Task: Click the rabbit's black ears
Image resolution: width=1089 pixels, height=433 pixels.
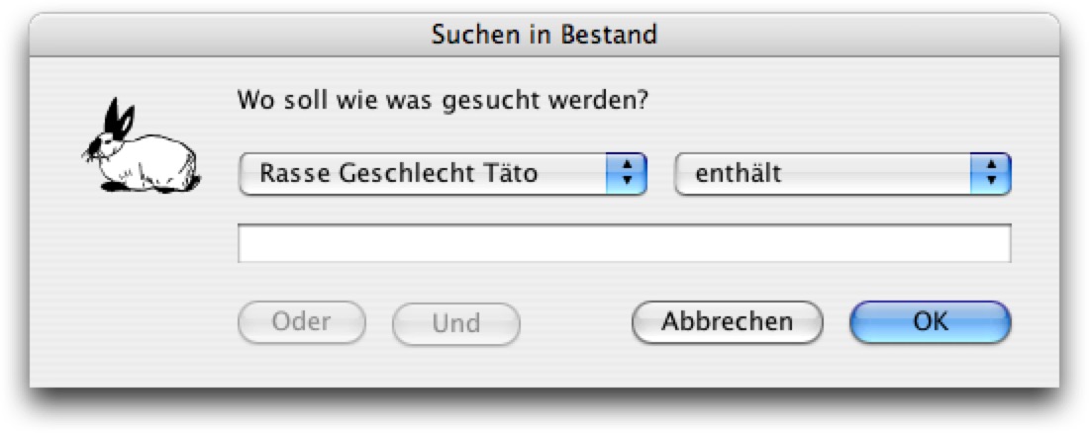Action: click(119, 118)
